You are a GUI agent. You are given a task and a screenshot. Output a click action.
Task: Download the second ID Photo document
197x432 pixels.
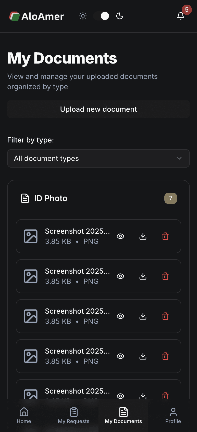tap(143, 276)
